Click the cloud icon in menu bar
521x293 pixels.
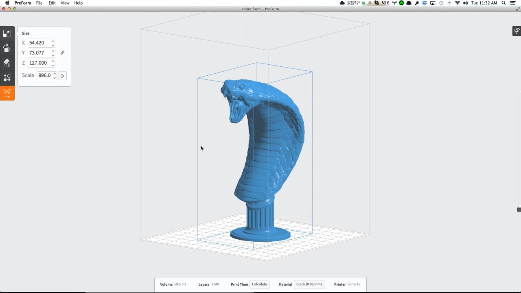(x=342, y=3)
